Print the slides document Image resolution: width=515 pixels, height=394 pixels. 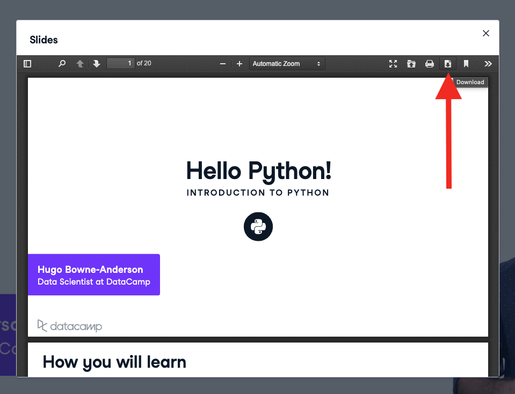[430, 64]
